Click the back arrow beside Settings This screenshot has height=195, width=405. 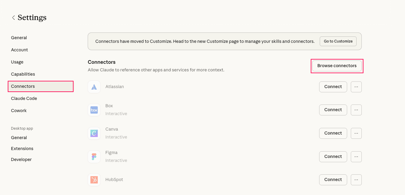click(13, 17)
